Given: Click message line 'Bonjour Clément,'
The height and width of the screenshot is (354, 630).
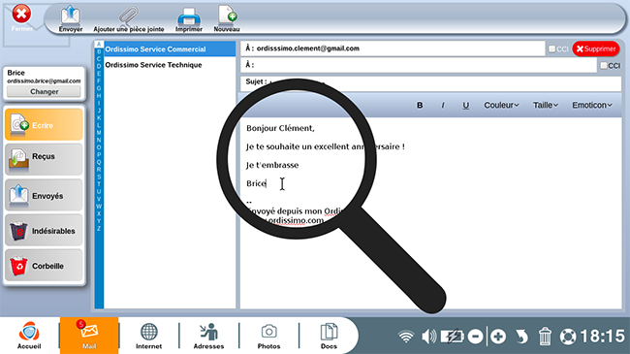Looking at the screenshot, I should [x=280, y=128].
